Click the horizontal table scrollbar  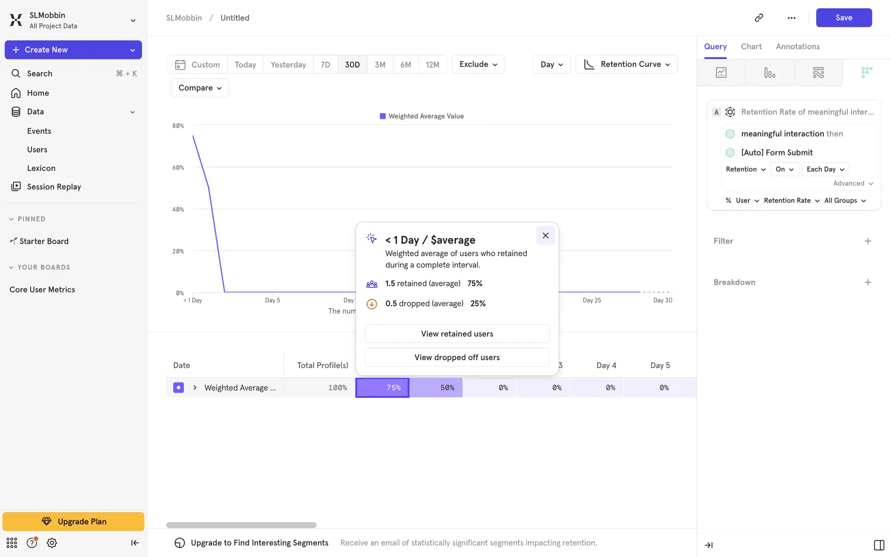click(x=241, y=525)
